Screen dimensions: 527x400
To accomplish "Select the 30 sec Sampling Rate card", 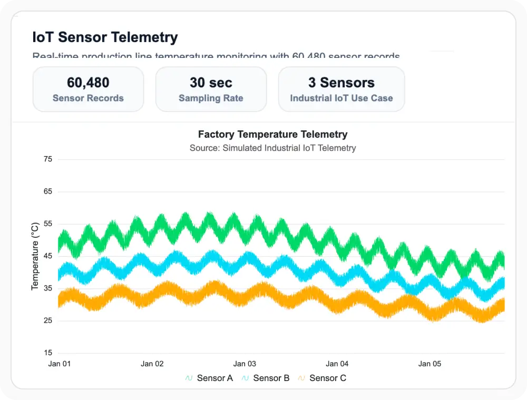I will [x=211, y=89].
